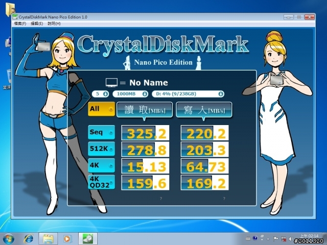Start the 4K QD32 test

[101, 182]
